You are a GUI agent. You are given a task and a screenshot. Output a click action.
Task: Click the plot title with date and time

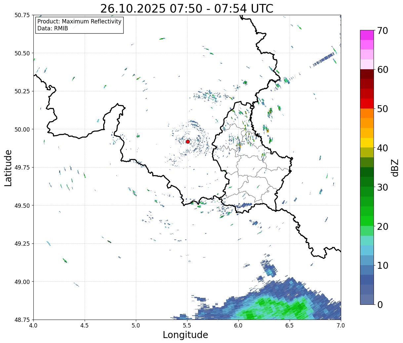(x=187, y=9)
